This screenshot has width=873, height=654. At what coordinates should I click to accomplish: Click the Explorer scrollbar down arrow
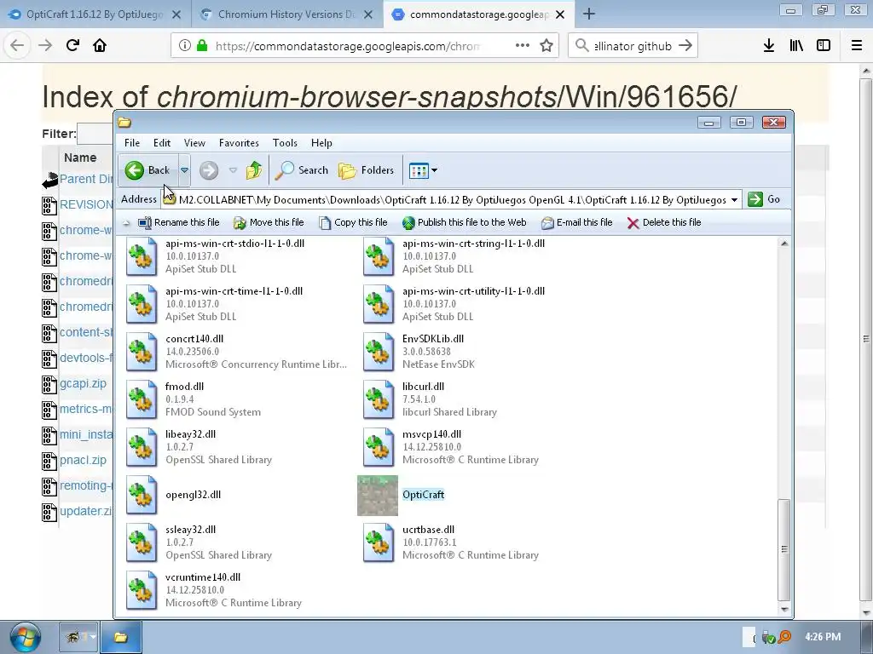tap(784, 609)
